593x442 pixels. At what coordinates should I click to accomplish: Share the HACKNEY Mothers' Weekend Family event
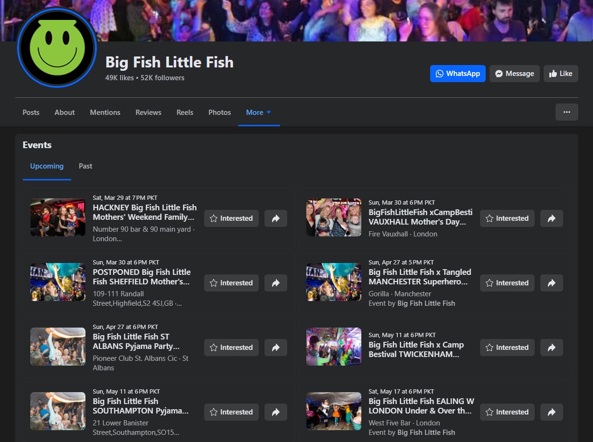tap(276, 218)
